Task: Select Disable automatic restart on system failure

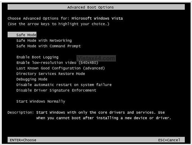Action: [64, 85]
